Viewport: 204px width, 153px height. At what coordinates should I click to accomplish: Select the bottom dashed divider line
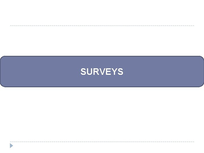pos(102,142)
